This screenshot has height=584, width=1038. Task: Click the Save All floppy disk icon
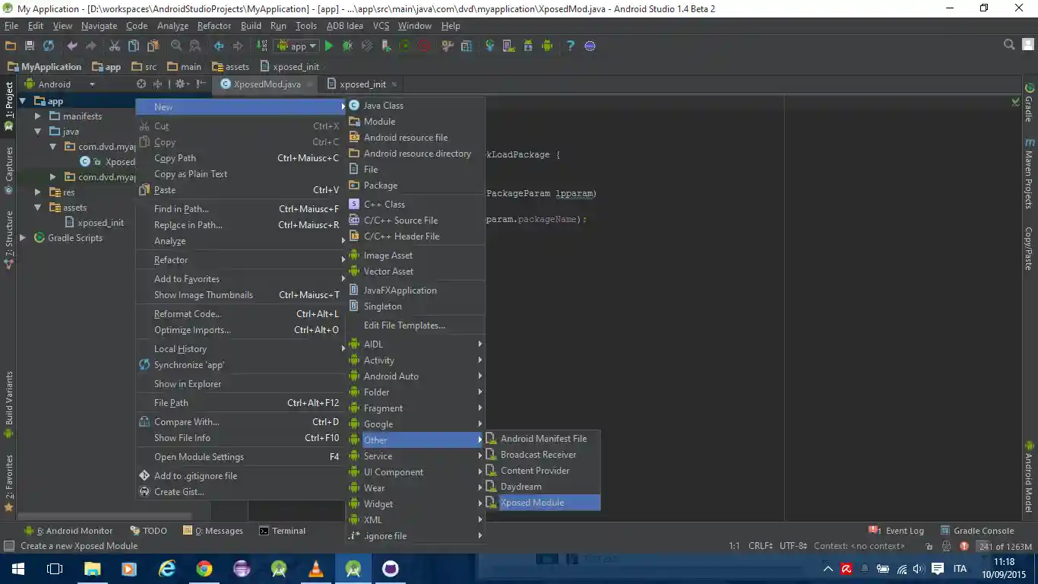point(30,46)
